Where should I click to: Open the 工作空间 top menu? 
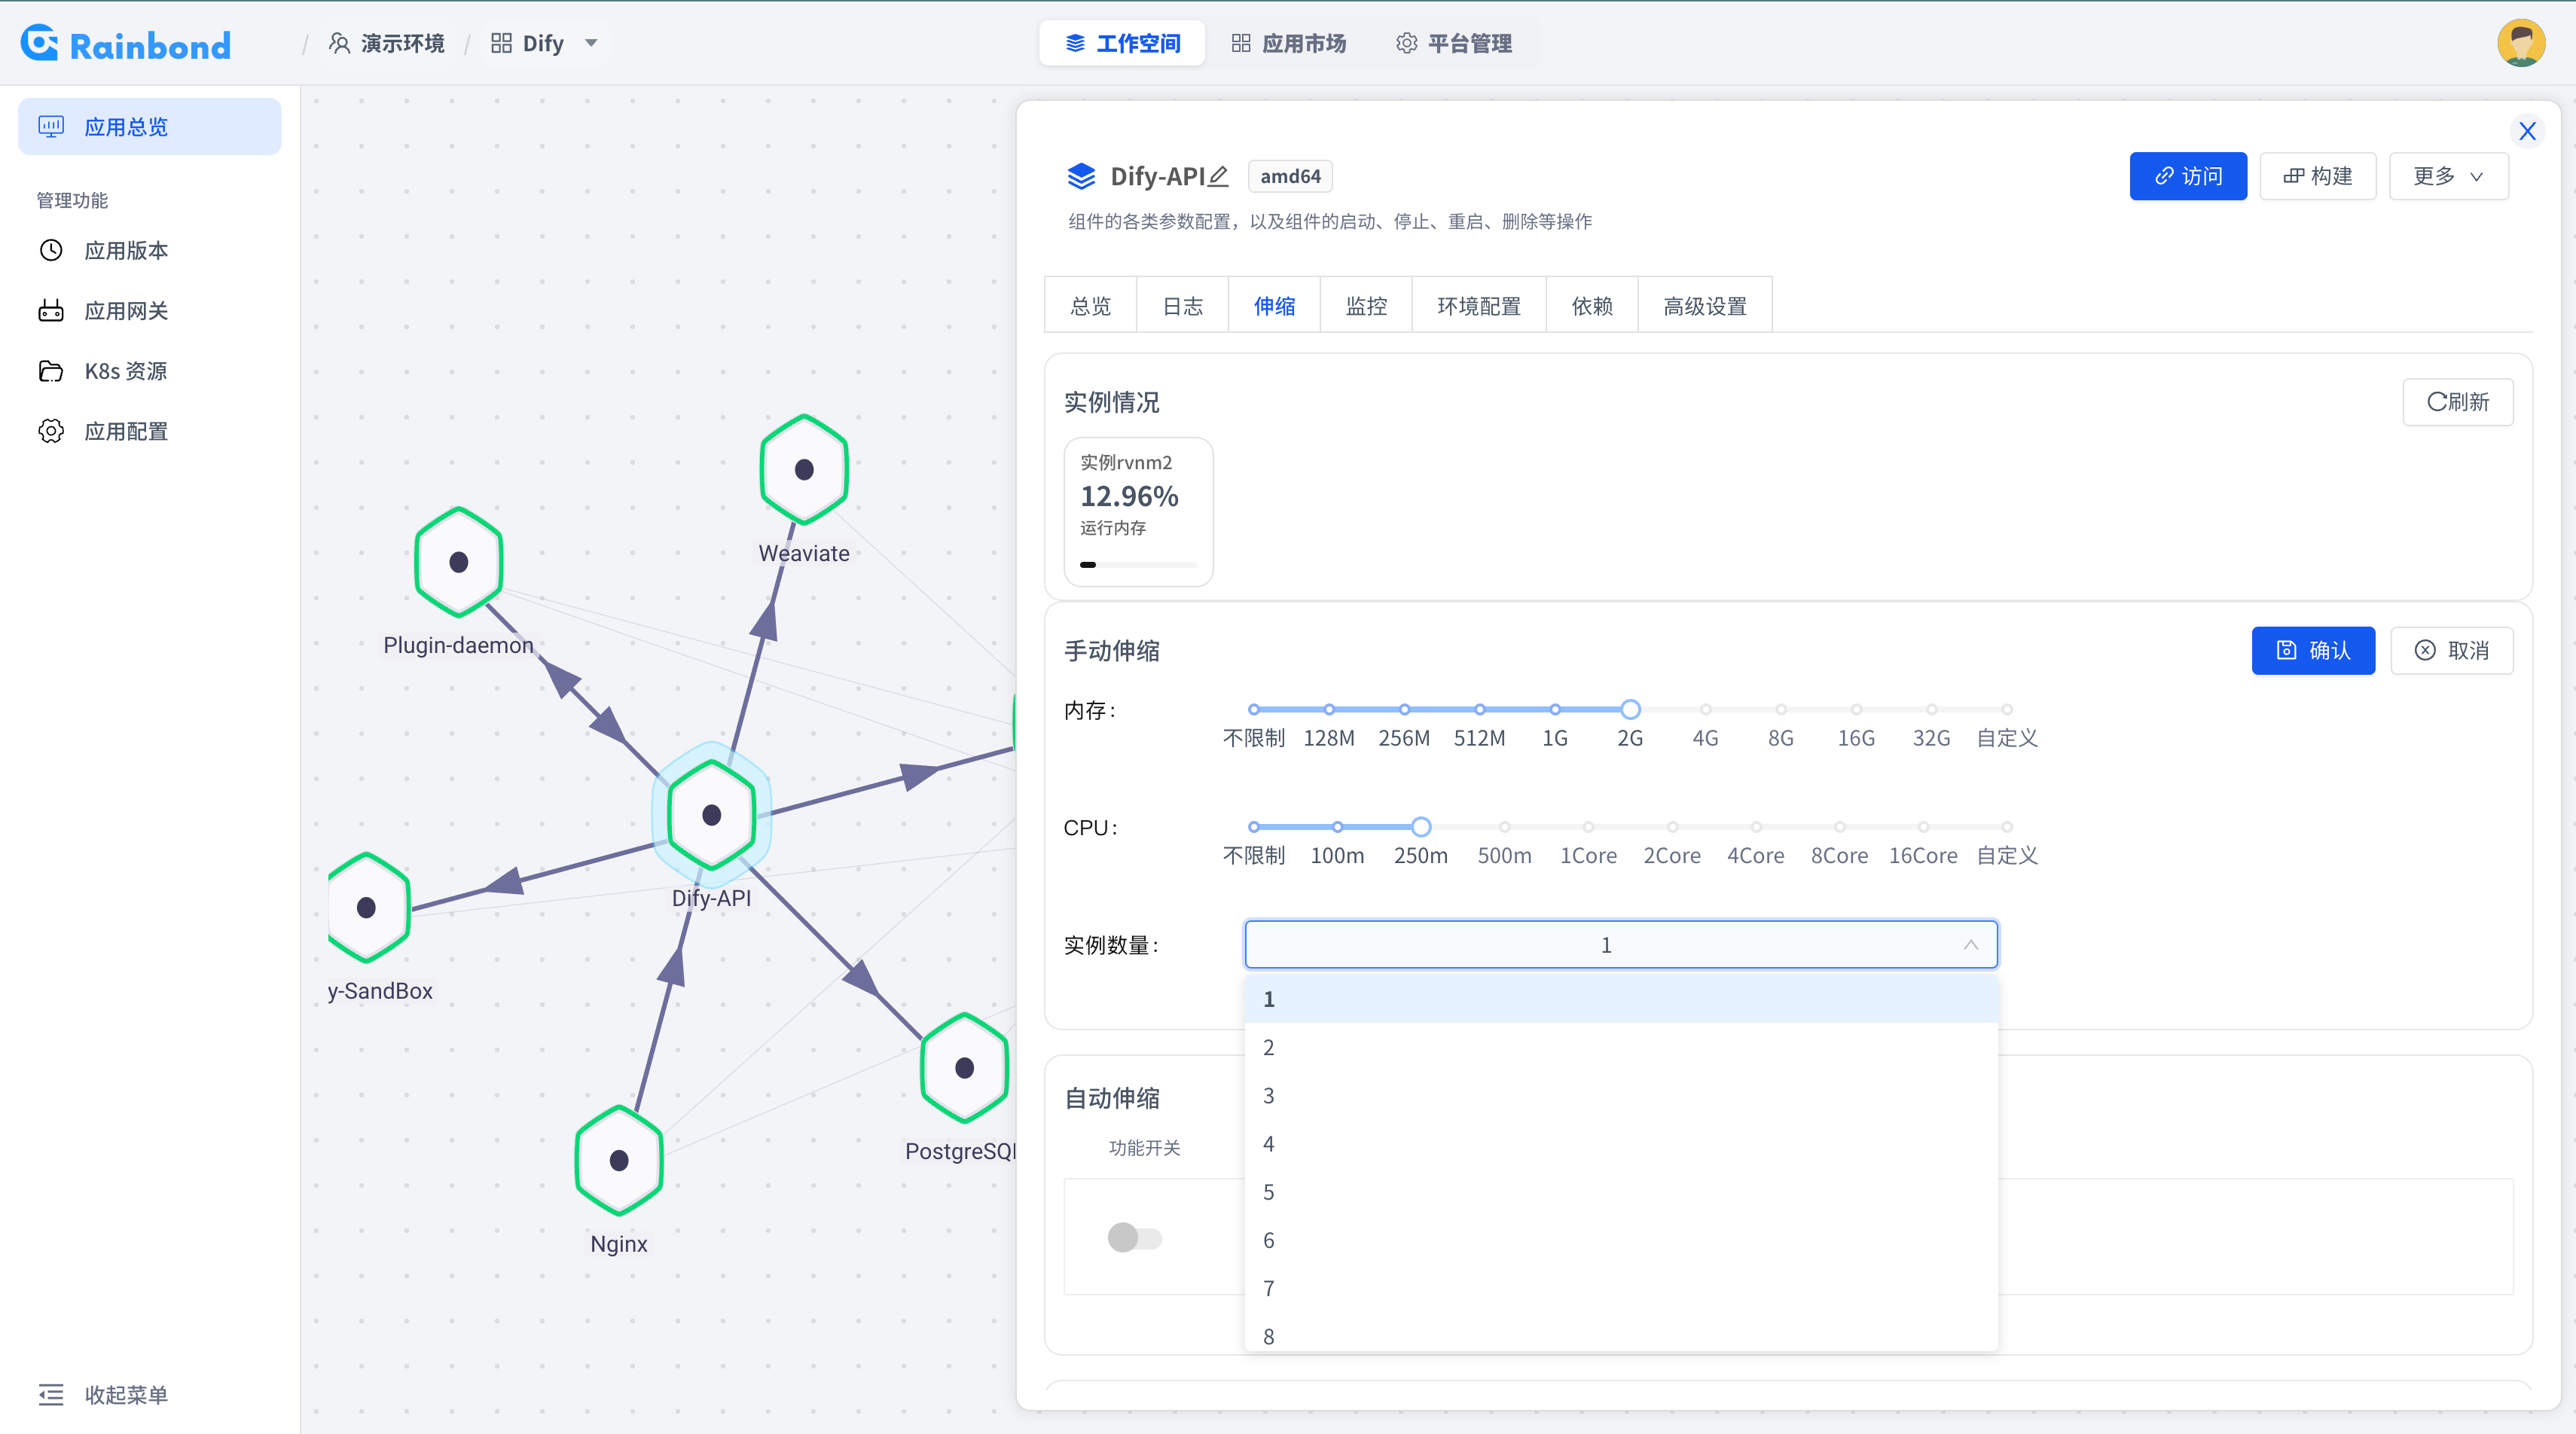(1122, 43)
